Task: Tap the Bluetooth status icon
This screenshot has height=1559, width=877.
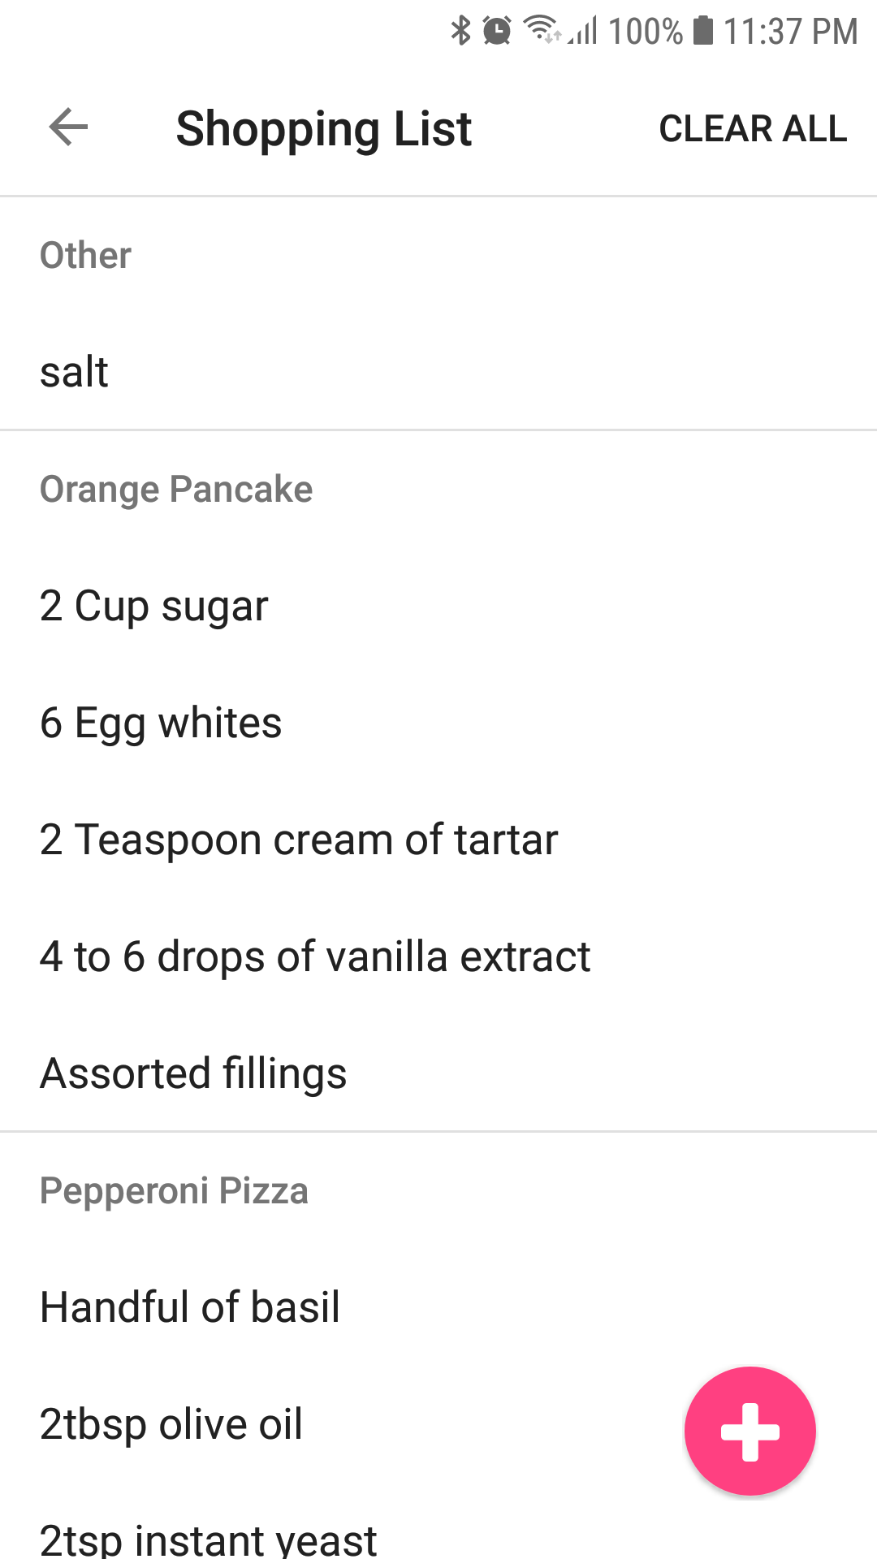Action: click(x=460, y=31)
